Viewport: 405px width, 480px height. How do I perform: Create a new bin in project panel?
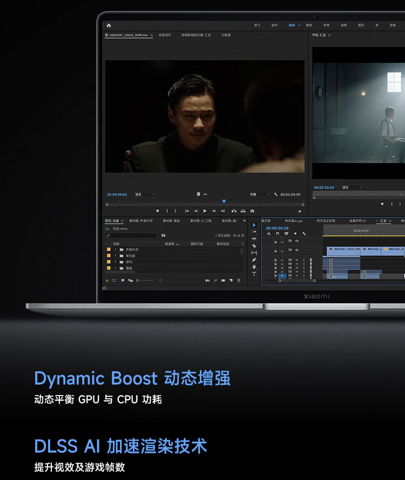223,280
